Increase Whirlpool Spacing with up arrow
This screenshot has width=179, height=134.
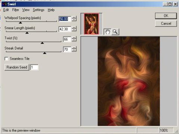(74, 17)
